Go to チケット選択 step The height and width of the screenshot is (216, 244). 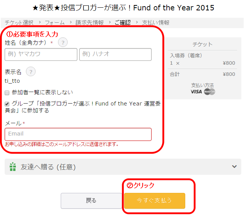pos(19,23)
